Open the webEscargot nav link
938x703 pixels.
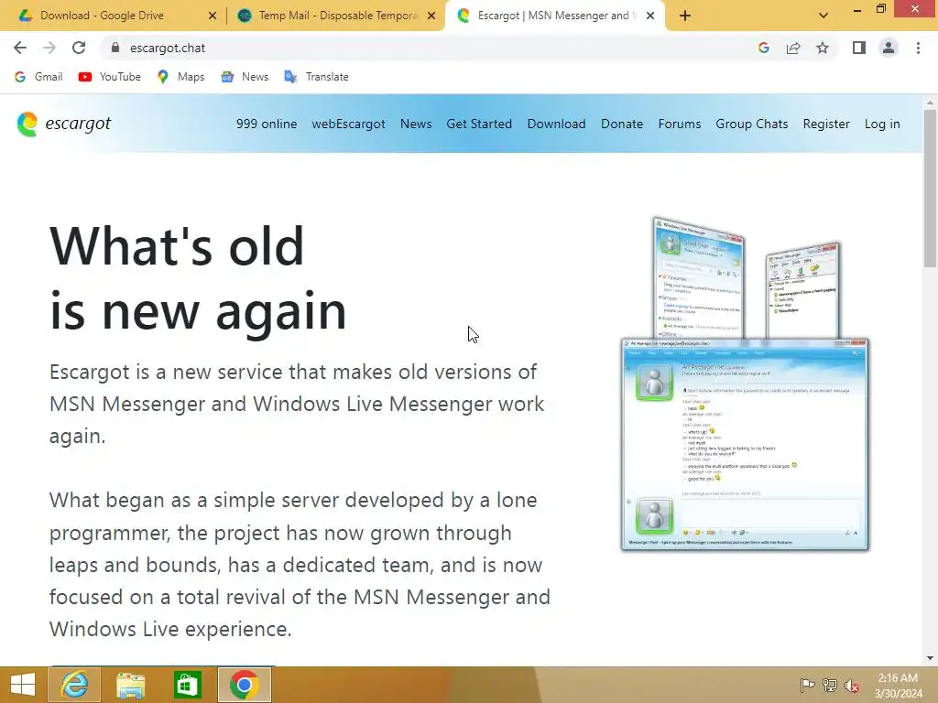coord(348,124)
